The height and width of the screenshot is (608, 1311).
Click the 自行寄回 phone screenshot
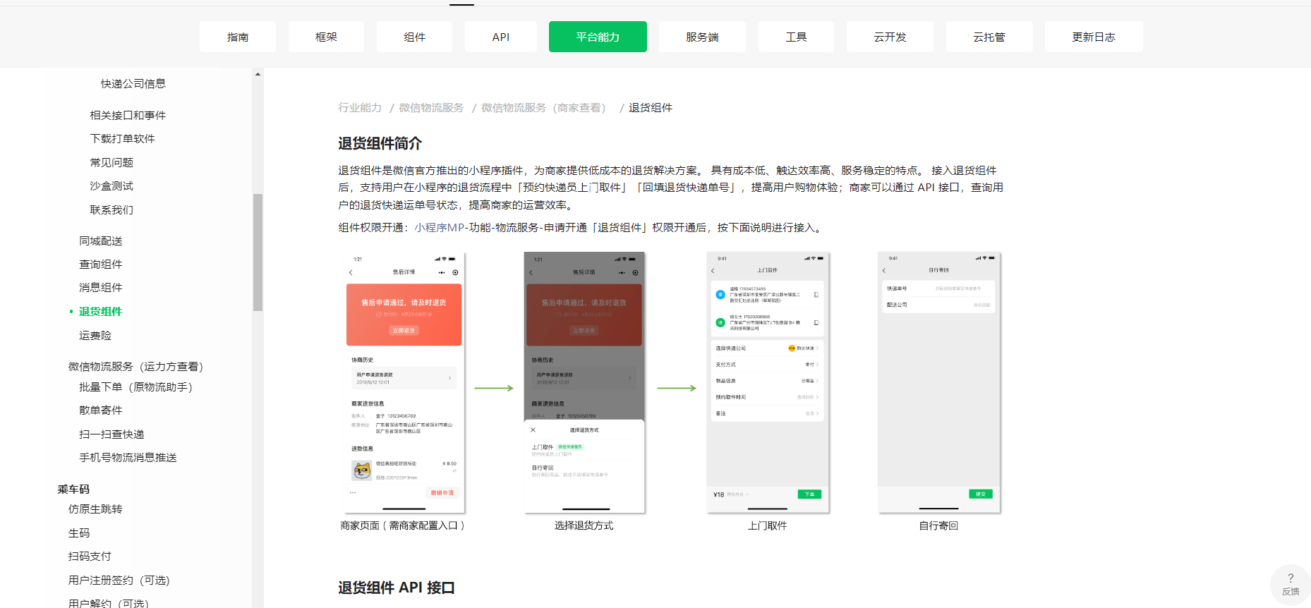tap(939, 383)
